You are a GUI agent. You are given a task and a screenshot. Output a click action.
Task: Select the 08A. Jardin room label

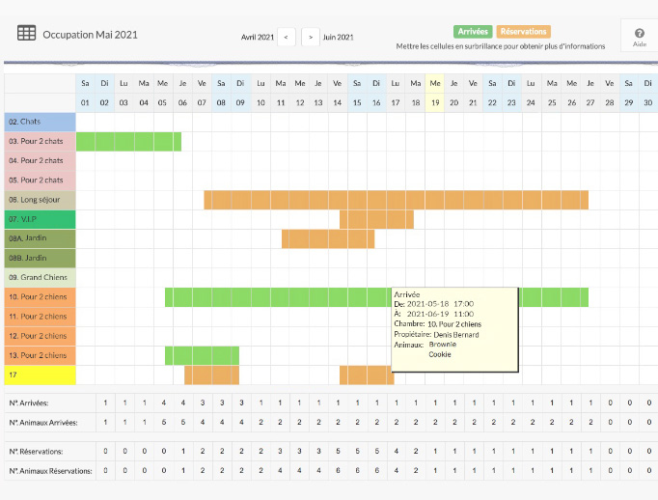tap(40, 238)
